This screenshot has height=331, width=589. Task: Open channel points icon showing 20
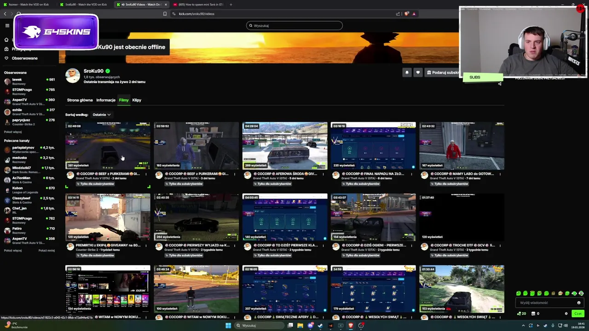(522, 314)
